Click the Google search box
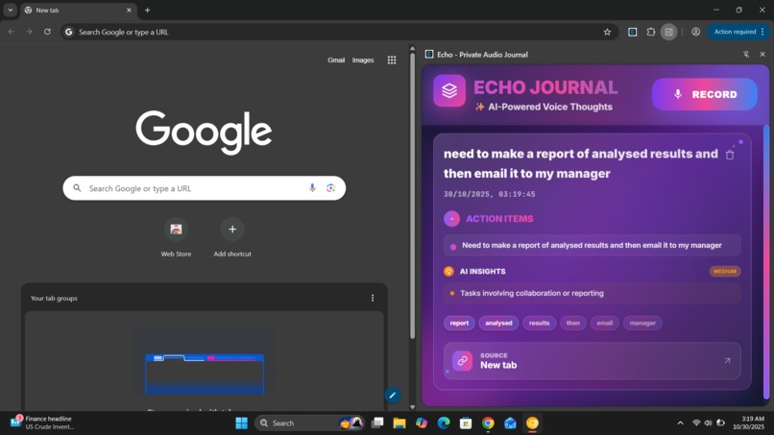The width and height of the screenshot is (774, 435). point(204,188)
